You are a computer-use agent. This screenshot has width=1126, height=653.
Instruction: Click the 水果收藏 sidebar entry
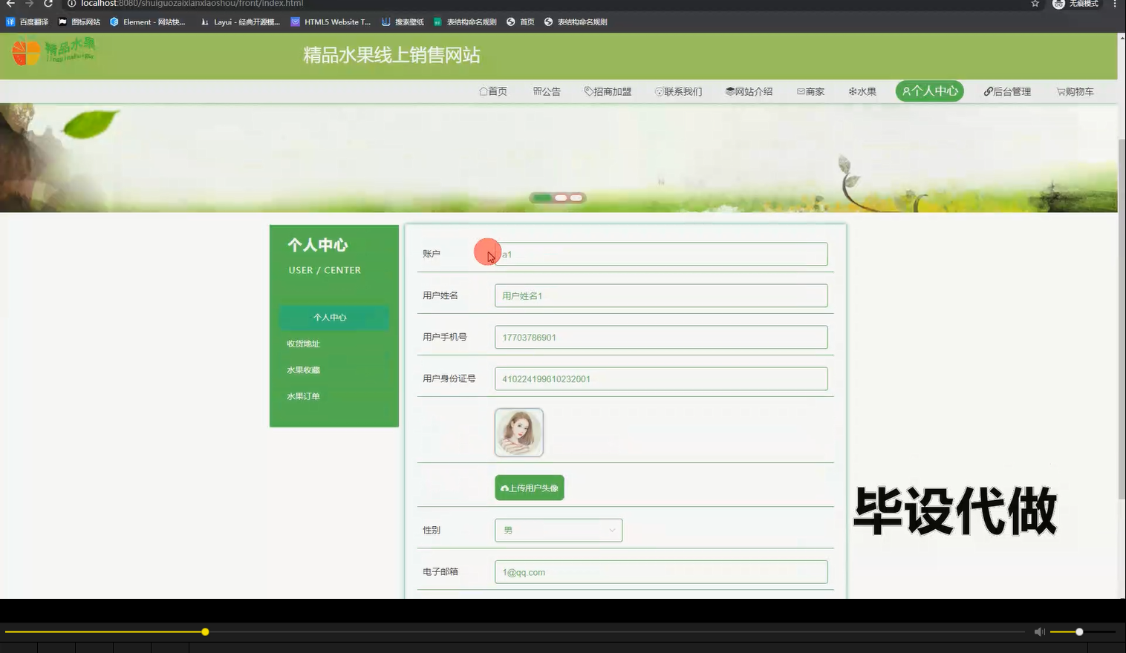(x=302, y=370)
